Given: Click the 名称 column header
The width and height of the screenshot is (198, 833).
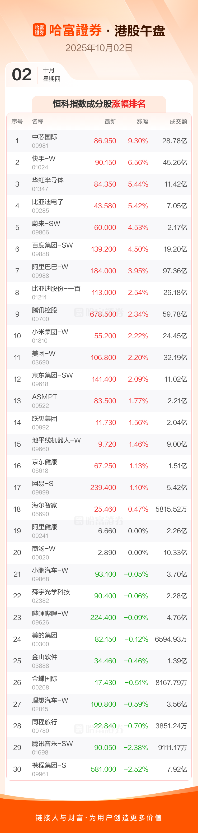Looking at the screenshot, I should pyautogui.click(x=37, y=122).
